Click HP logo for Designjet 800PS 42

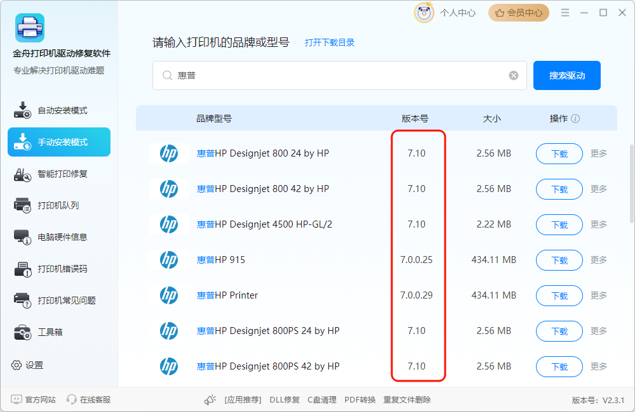[169, 366]
